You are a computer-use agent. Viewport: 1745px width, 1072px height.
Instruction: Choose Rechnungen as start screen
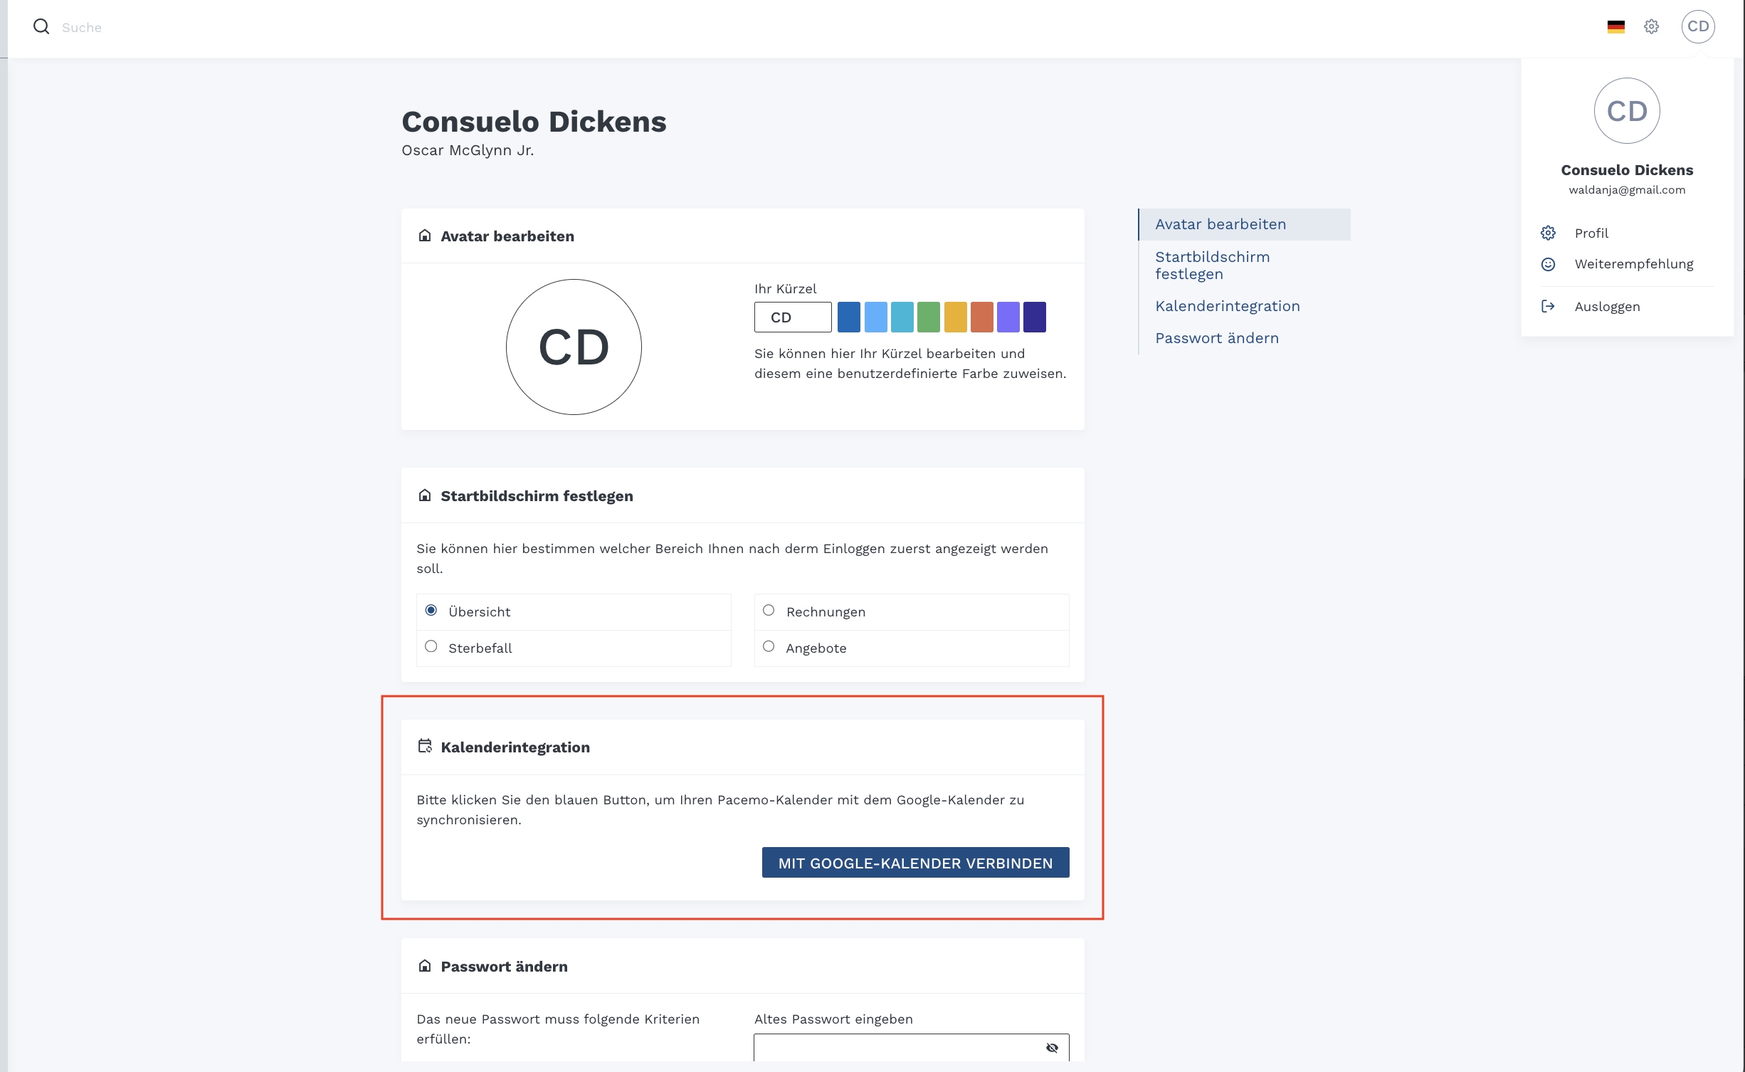coord(769,611)
